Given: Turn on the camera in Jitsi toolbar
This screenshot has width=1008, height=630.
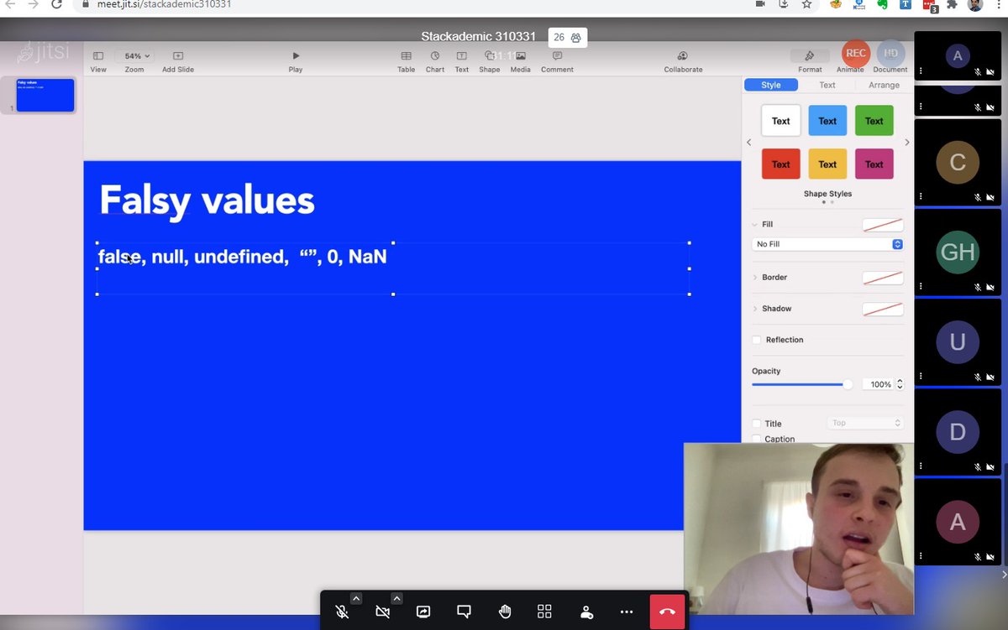Looking at the screenshot, I should pyautogui.click(x=383, y=612).
